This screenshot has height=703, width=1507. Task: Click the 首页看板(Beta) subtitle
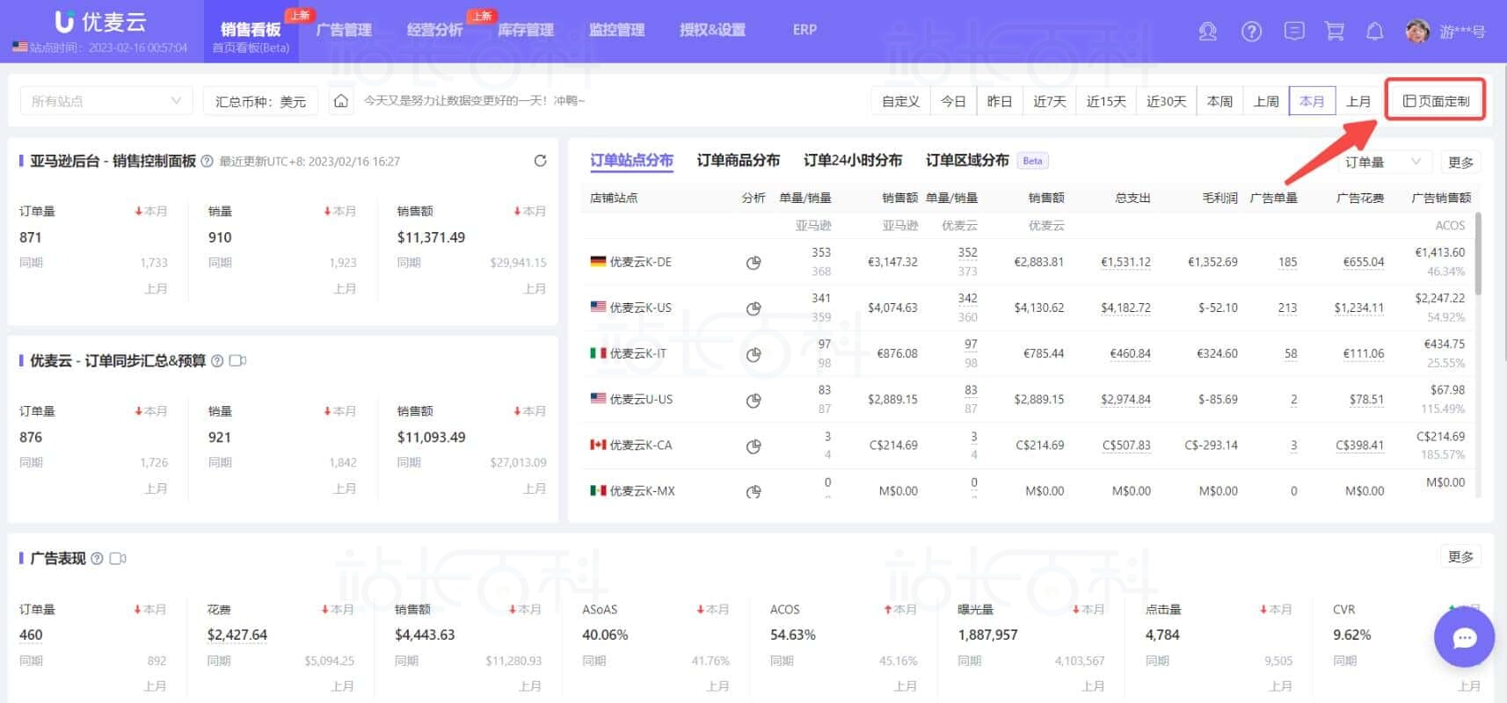(251, 47)
